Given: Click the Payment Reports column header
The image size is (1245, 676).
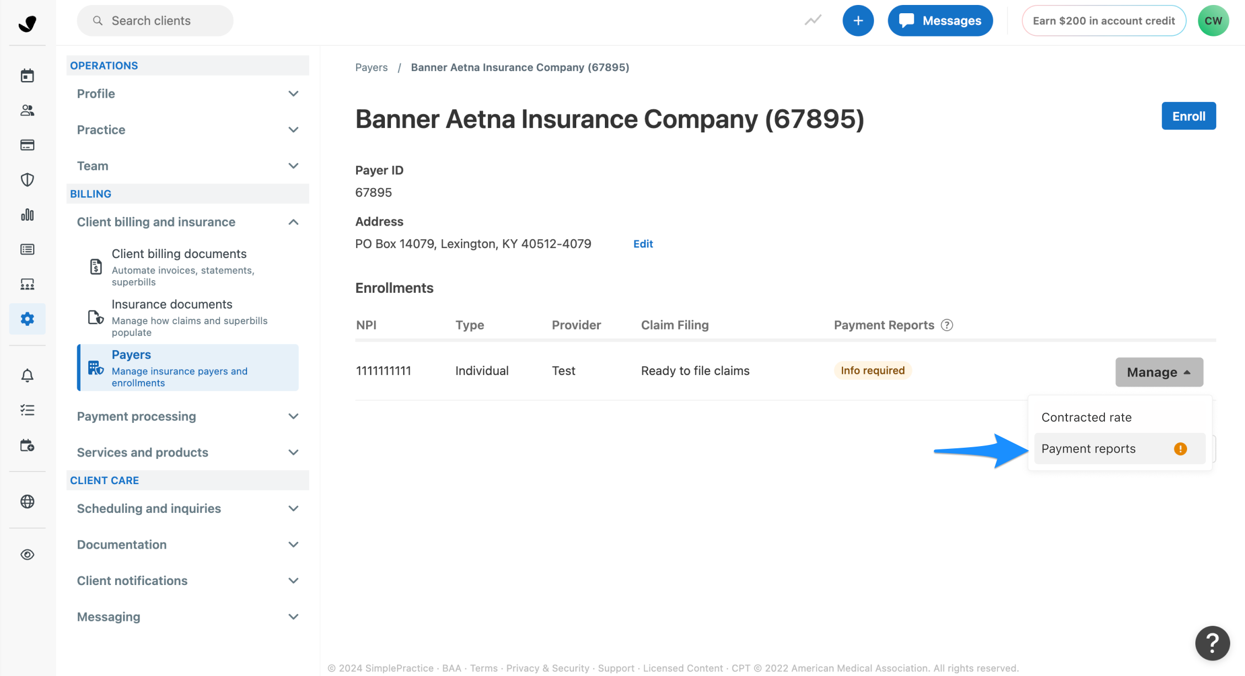Looking at the screenshot, I should click(884, 325).
